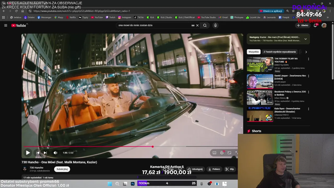Image resolution: width=334 pixels, height=188 pixels.
Task: Download the video with Pobierz
Action: pos(214,169)
